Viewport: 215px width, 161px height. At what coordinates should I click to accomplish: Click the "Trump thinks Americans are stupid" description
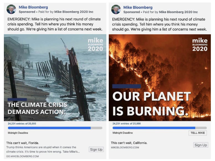(x=43, y=149)
